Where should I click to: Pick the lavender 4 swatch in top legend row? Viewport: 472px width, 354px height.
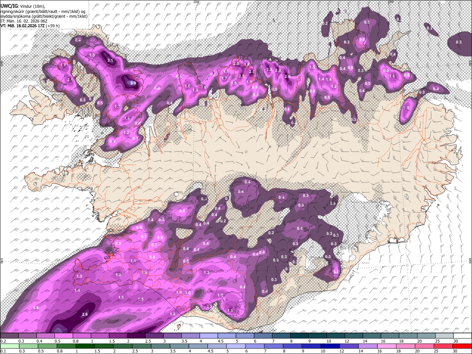pos(208,336)
